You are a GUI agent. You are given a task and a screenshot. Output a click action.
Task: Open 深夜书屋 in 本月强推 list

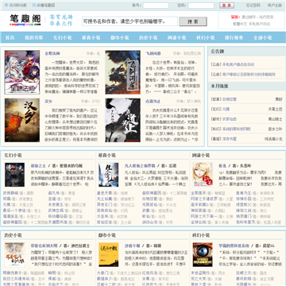point(229,139)
